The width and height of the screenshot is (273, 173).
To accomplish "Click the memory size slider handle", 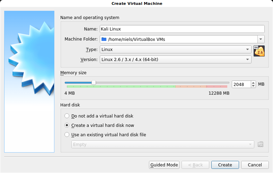I will (x=94, y=83).
